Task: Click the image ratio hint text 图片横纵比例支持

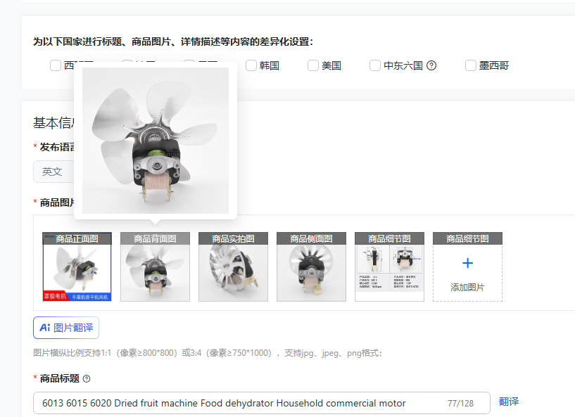Action: [207, 353]
